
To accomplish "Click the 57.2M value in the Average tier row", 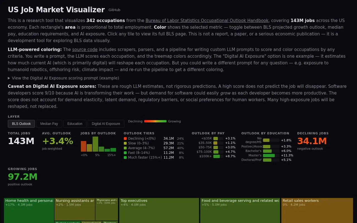I will [x=169, y=148].
